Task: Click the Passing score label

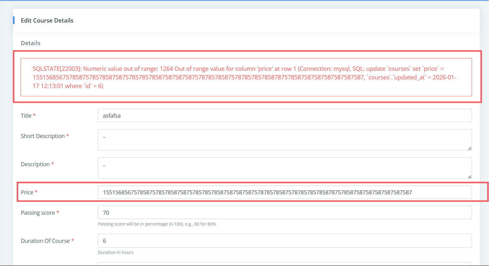Action: (x=38, y=213)
